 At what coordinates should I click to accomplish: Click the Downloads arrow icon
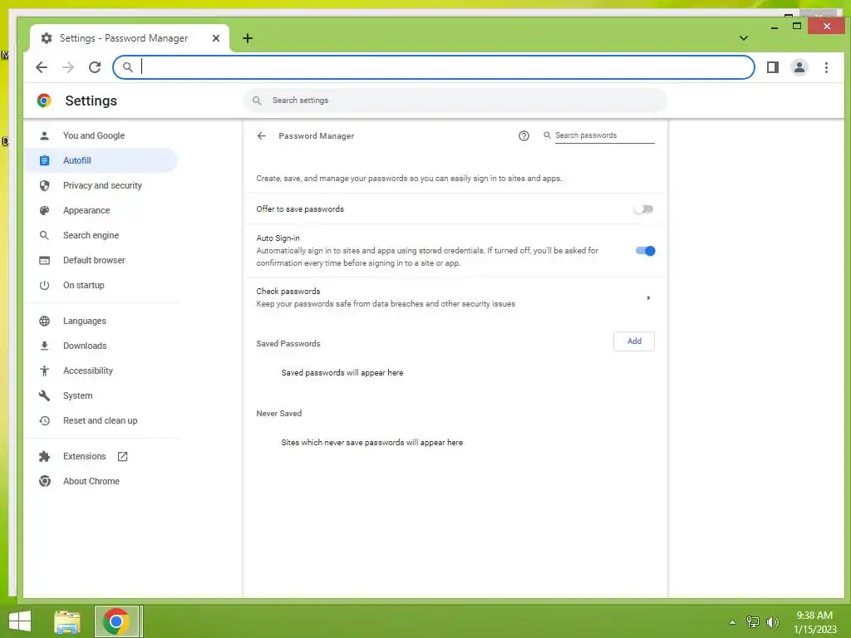(x=45, y=346)
